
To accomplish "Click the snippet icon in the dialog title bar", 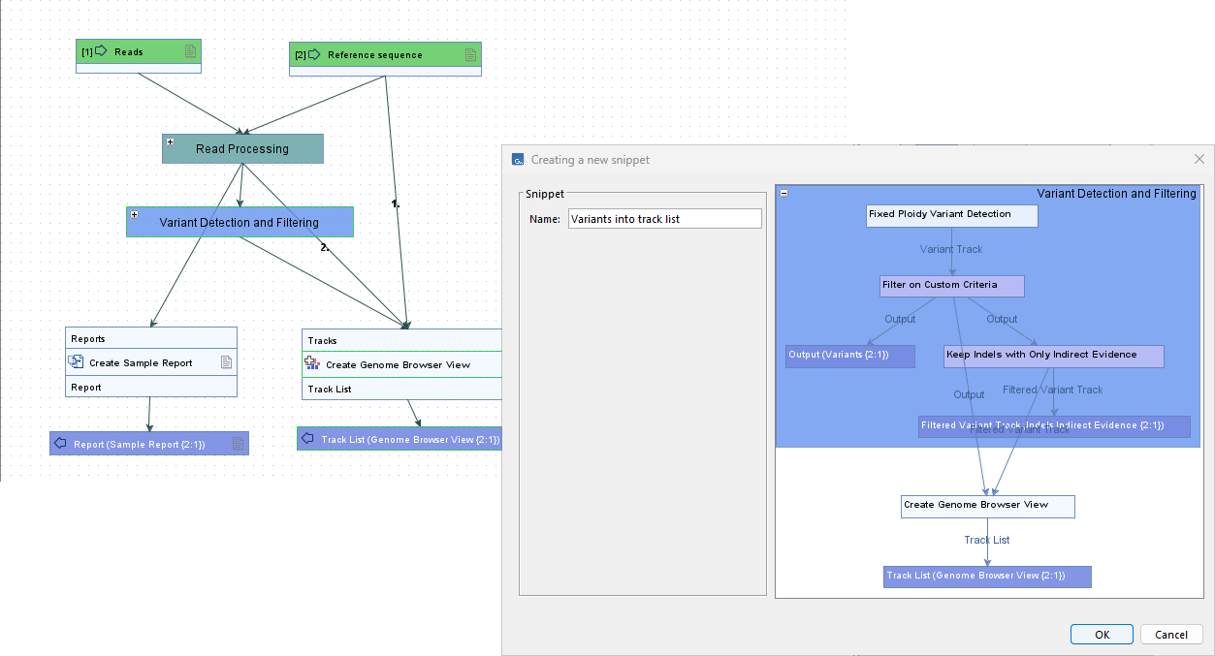I will (x=515, y=158).
